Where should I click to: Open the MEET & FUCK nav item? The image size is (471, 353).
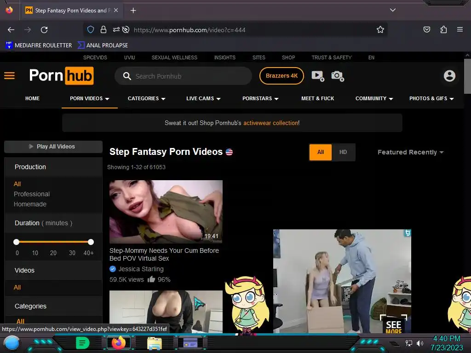[317, 98]
